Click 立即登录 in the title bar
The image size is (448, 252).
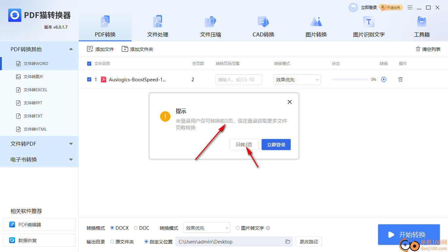tap(369, 8)
